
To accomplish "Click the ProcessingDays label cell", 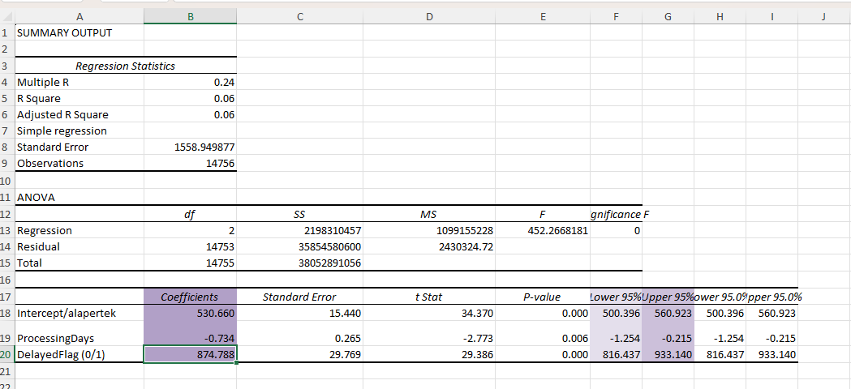I will pyautogui.click(x=80, y=337).
